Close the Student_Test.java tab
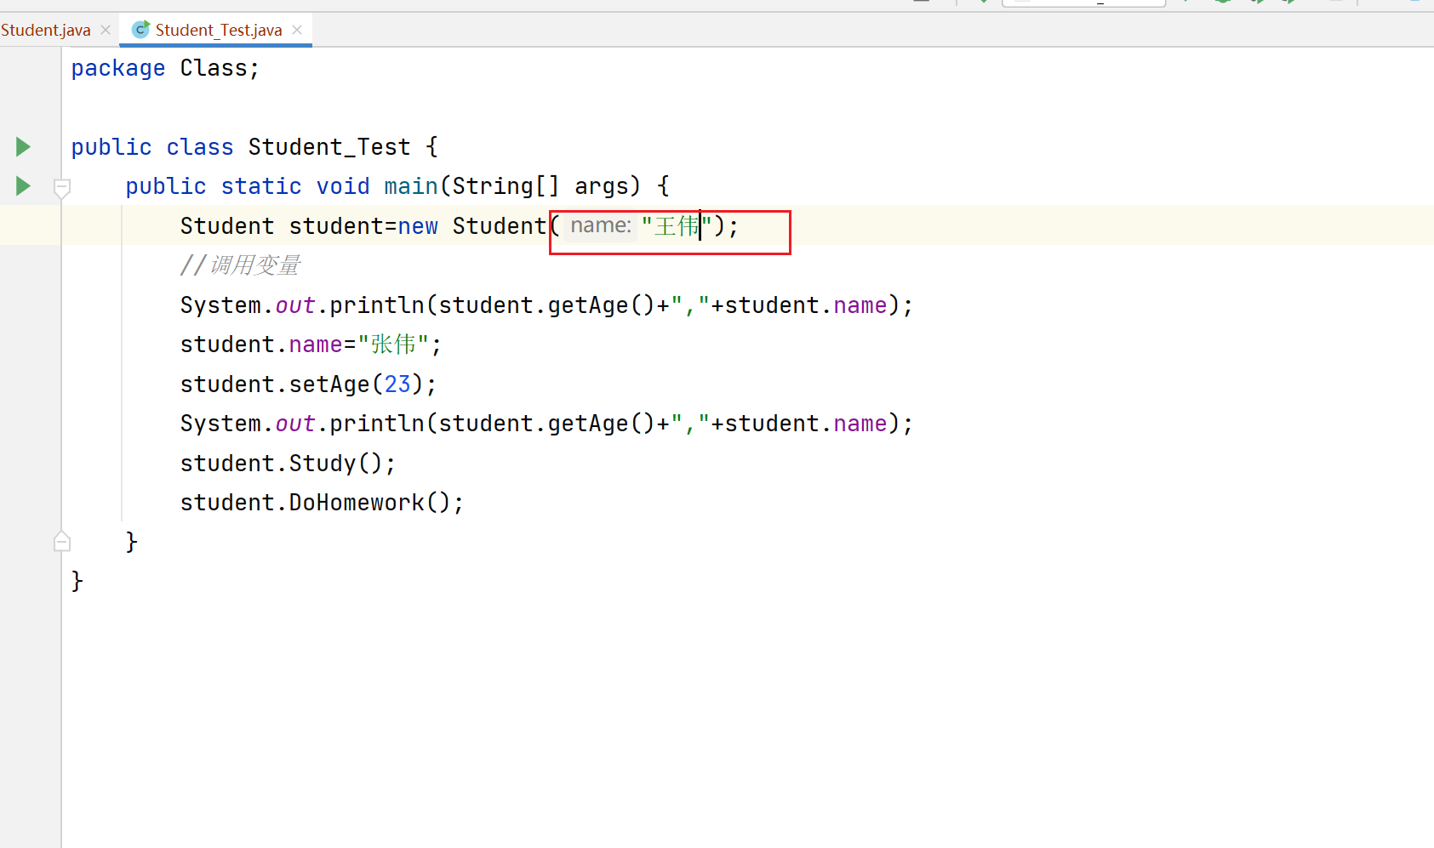 (297, 30)
